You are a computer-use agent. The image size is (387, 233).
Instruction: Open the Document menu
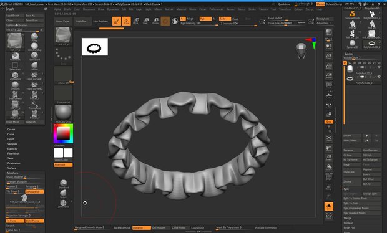coord(89,9)
